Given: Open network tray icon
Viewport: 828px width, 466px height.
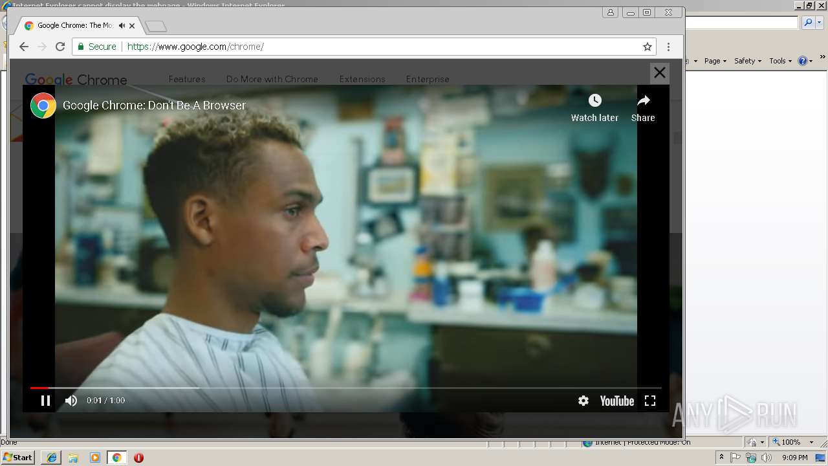Looking at the screenshot, I should (751, 458).
